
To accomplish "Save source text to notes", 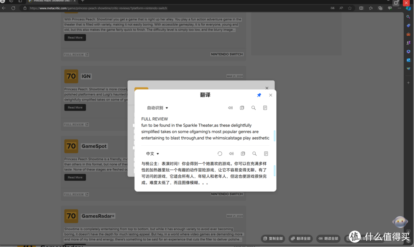I will coord(265,108).
